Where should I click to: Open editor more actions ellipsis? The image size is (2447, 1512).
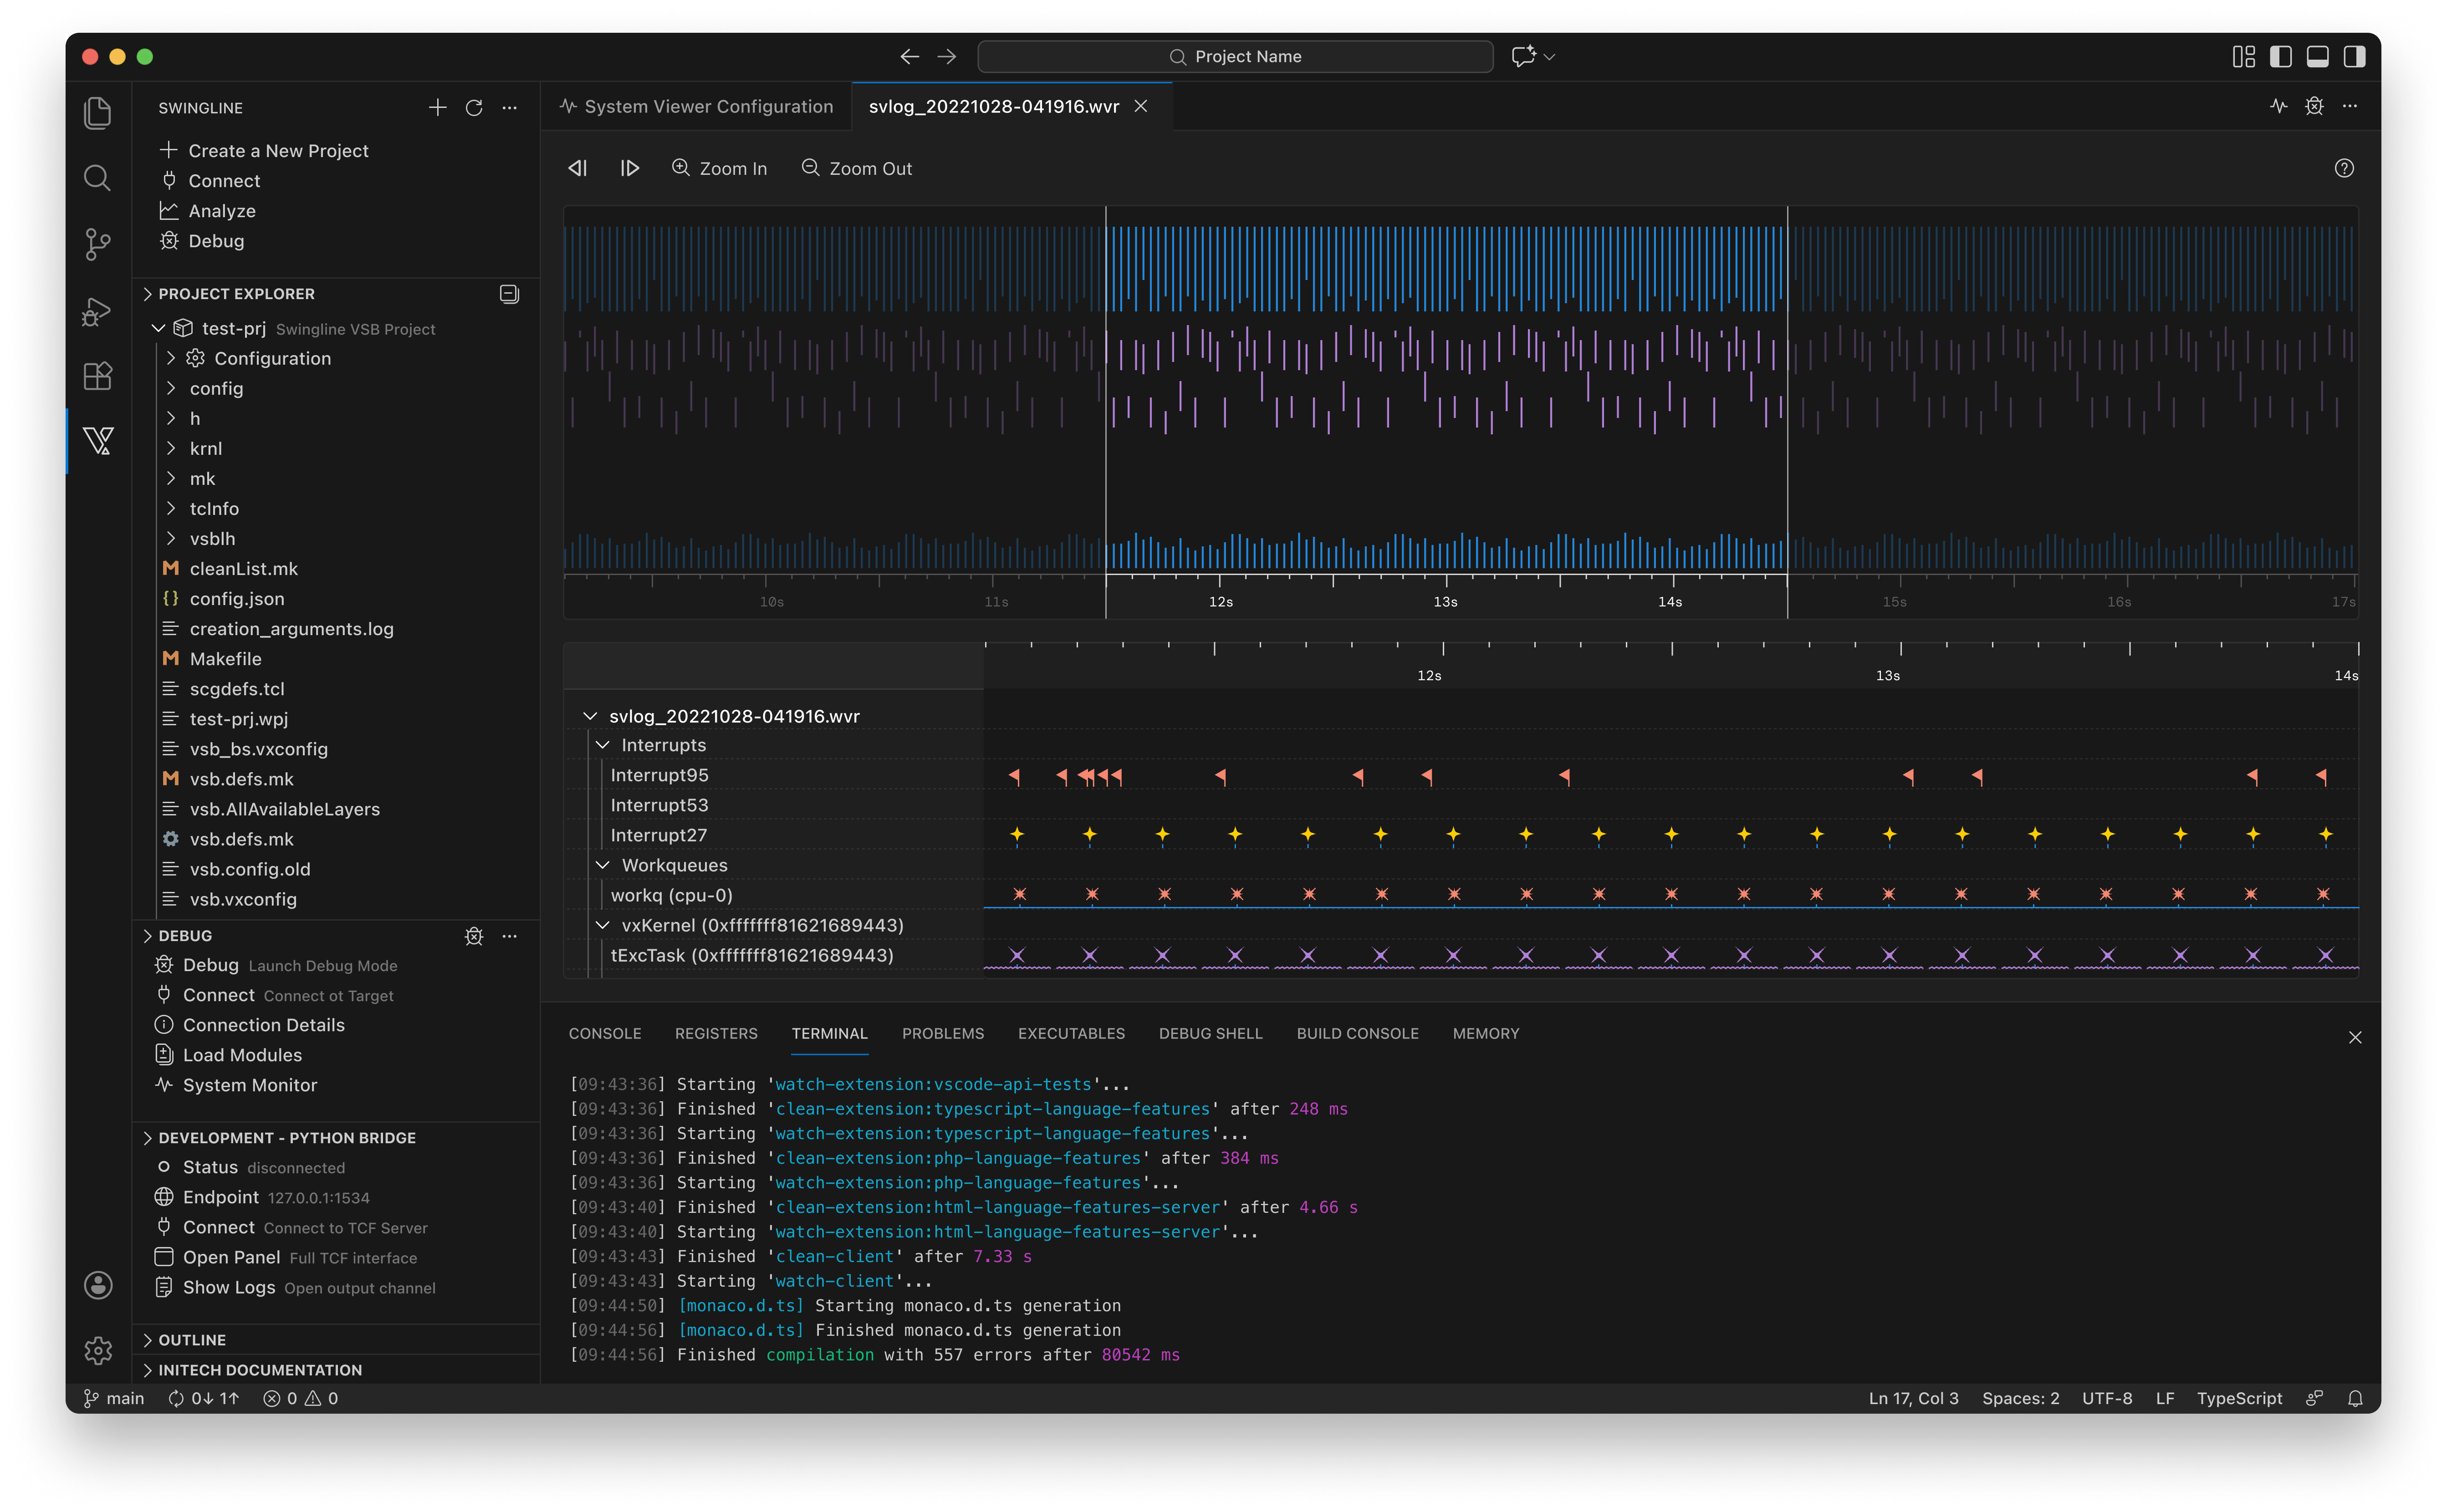coord(2351,106)
